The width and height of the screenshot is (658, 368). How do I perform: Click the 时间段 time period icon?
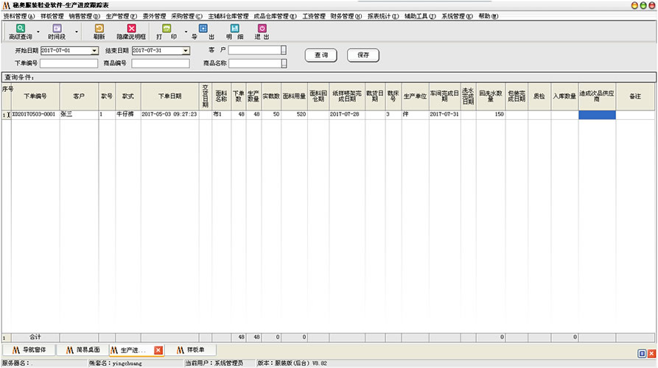[x=57, y=28]
